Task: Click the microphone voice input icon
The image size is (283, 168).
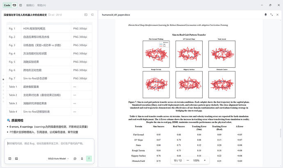Action: (x=82, y=159)
